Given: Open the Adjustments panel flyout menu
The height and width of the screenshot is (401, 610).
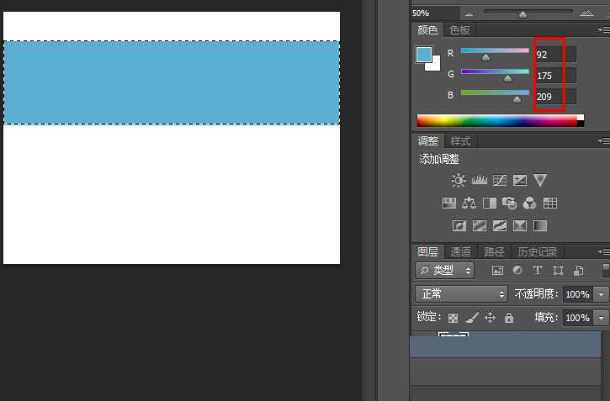Looking at the screenshot, I should tap(604, 140).
